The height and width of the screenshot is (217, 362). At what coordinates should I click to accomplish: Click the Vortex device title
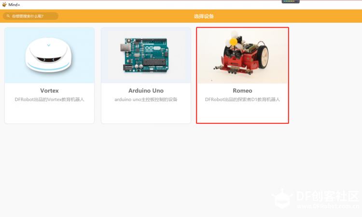coord(49,90)
